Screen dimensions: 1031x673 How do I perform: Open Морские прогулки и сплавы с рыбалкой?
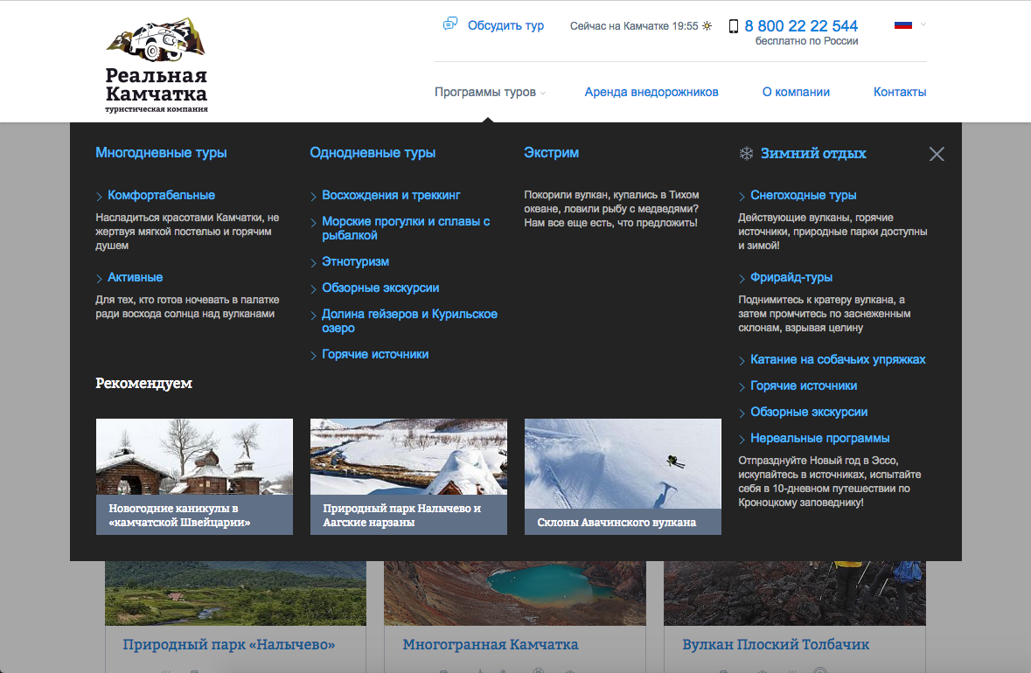point(406,228)
